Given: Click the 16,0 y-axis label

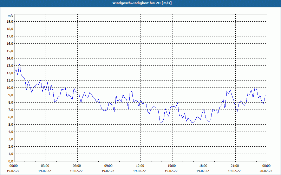Looking at the screenshot, I should click(x=10, y=43).
